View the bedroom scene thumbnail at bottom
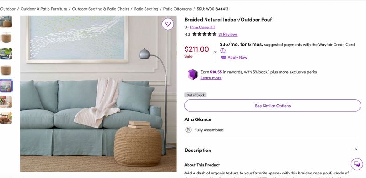Viewport: 366px width, 178px height. point(6,118)
